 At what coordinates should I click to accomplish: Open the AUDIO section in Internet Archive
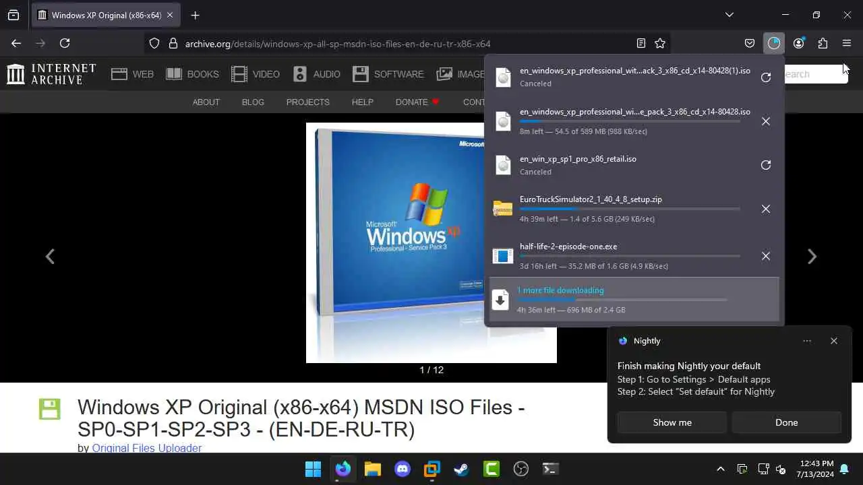[x=316, y=74]
